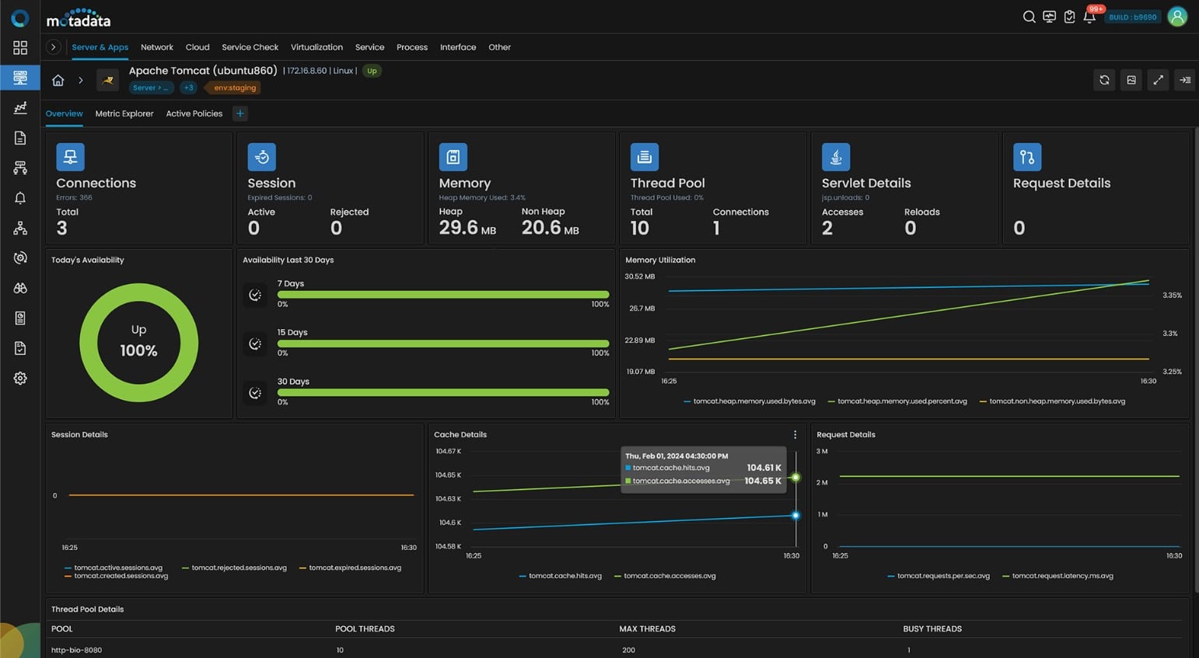Image resolution: width=1199 pixels, height=658 pixels.
Task: Expand the navigation chevron before Server & Apps
Action: (53, 47)
